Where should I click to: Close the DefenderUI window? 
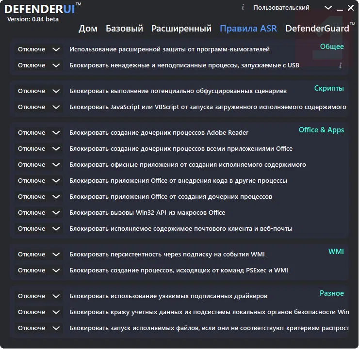(x=351, y=8)
